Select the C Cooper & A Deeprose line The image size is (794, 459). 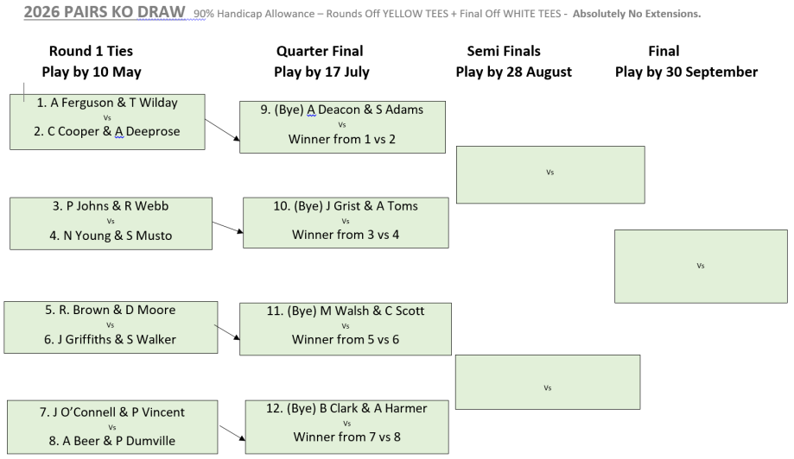(107, 132)
